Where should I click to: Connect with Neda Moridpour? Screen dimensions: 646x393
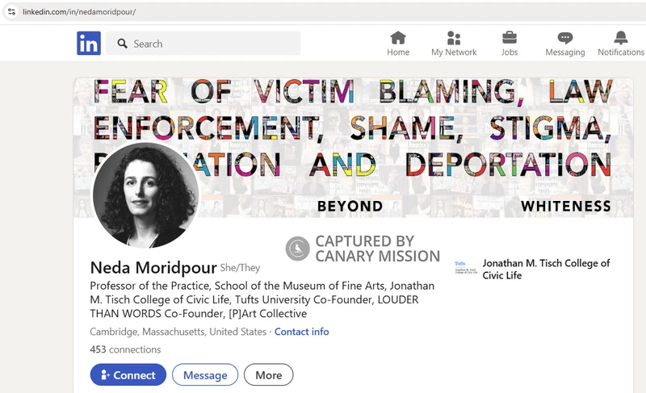click(x=128, y=375)
